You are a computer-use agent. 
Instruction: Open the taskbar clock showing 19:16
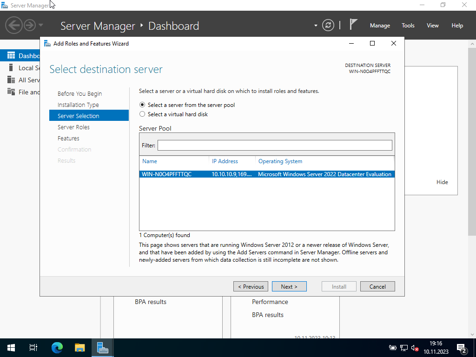[436, 348]
